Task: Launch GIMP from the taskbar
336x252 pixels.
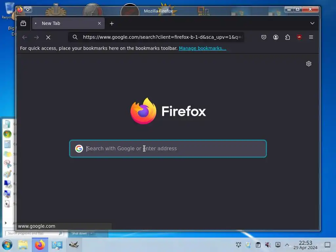Action: tap(74, 245)
